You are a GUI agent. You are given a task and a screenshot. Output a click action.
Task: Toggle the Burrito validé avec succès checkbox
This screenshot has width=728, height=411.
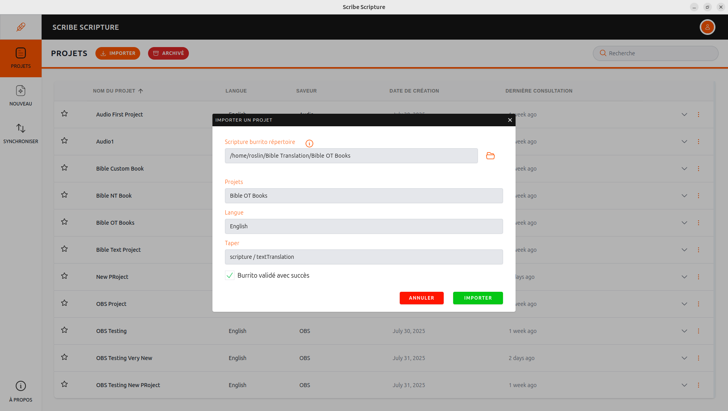230,275
